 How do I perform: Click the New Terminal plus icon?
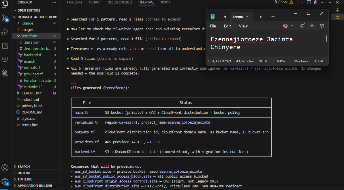pos(298,2)
